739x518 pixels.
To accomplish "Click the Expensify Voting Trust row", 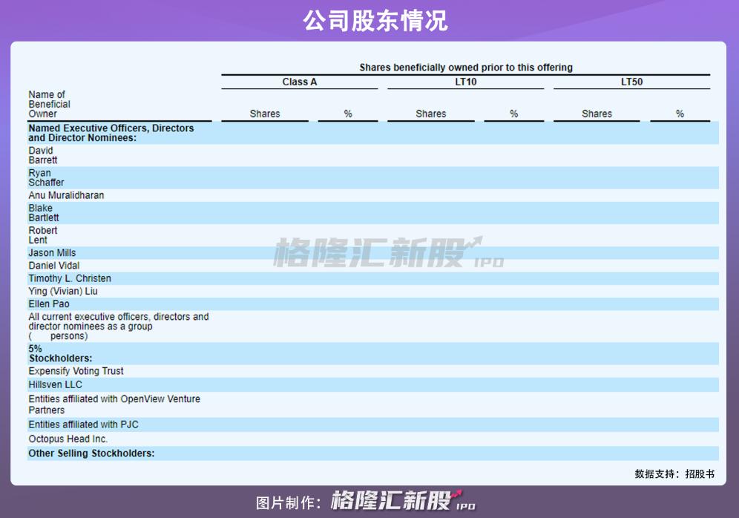I will click(x=372, y=371).
